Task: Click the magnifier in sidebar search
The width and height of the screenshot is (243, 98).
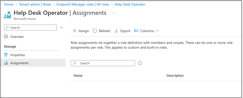Action: click(x=7, y=28)
